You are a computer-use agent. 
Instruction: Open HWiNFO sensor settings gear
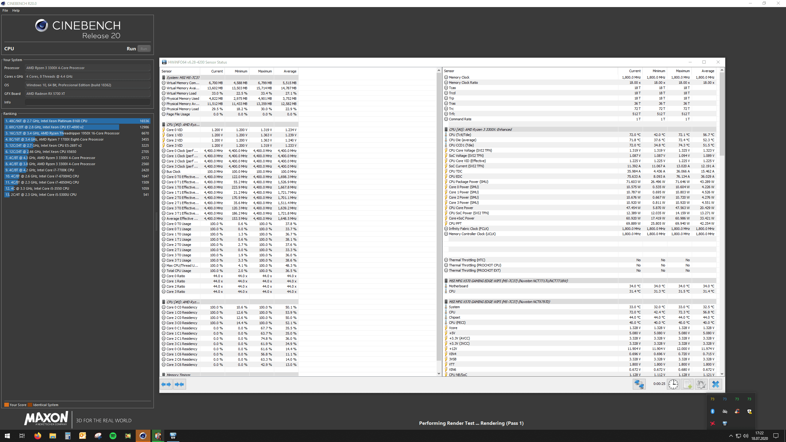701,384
